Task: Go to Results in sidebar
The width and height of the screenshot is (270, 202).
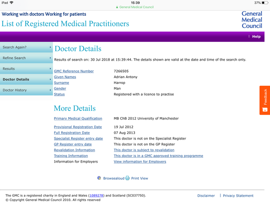Action: pos(27,69)
